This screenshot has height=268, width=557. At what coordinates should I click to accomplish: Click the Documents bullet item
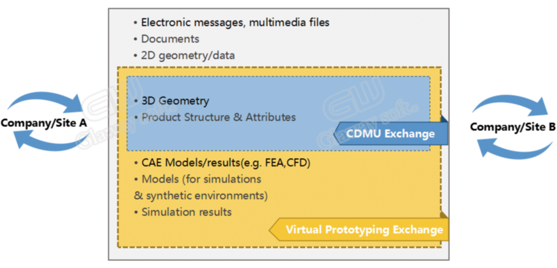167,39
